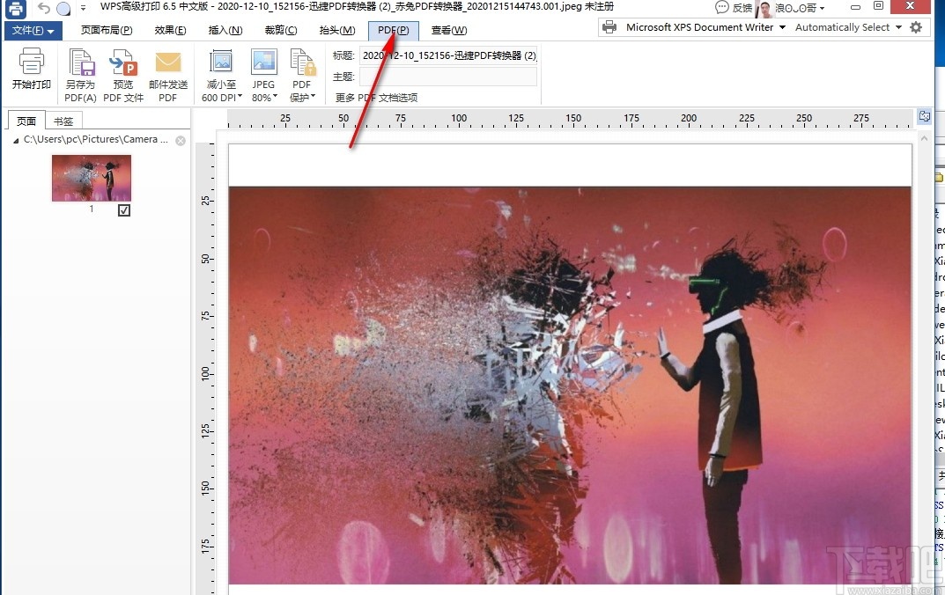Open the PDF(P) menu
The image size is (945, 595).
(393, 29)
